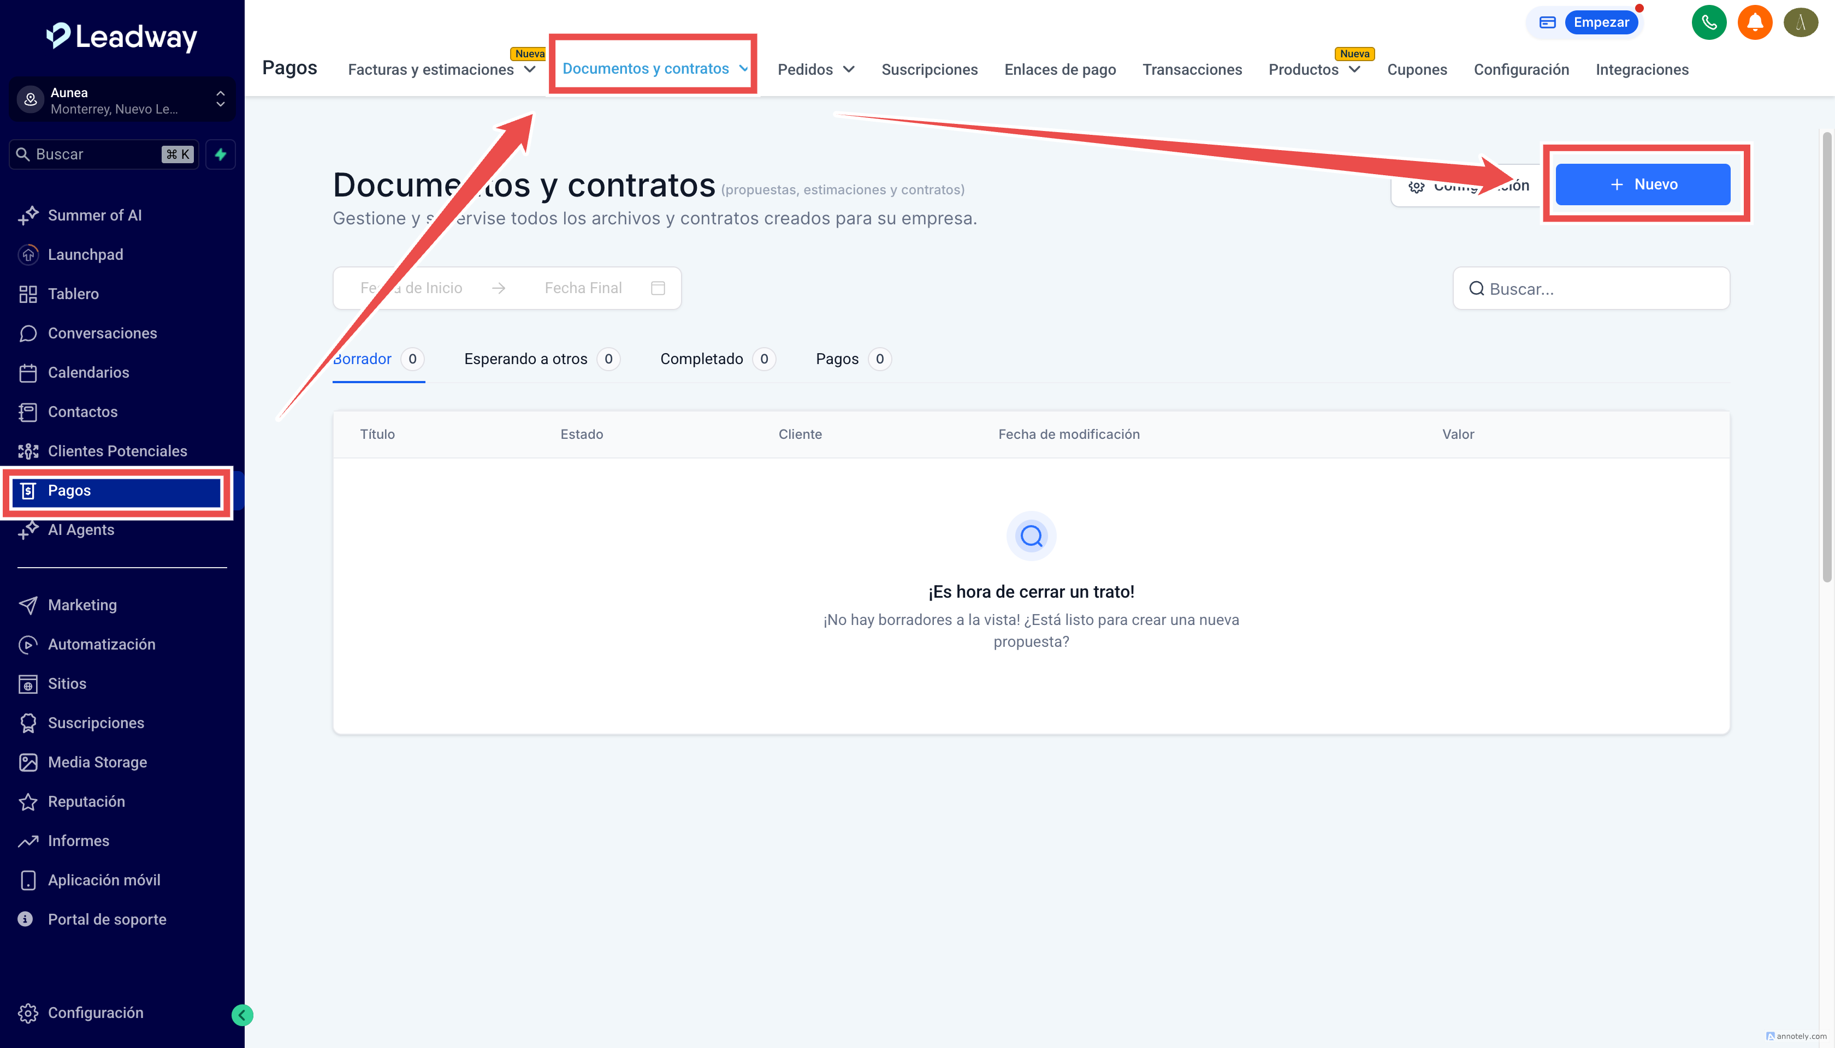Open Reputación star menu item
Image resolution: width=1835 pixels, height=1048 pixels.
click(86, 801)
